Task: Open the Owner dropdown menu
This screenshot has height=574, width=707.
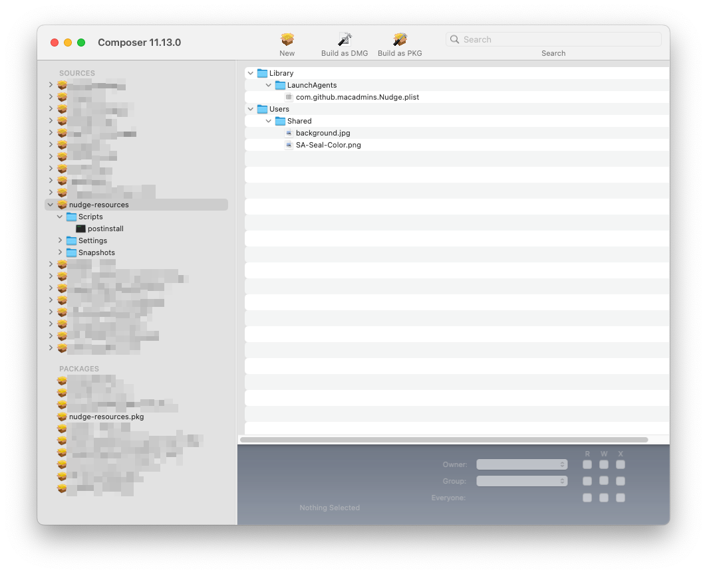Action: pos(521,464)
